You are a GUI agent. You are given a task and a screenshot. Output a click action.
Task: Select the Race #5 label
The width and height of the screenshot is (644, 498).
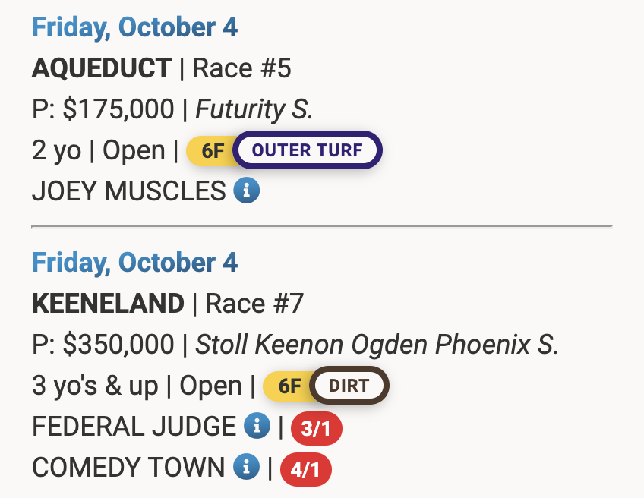point(241,69)
